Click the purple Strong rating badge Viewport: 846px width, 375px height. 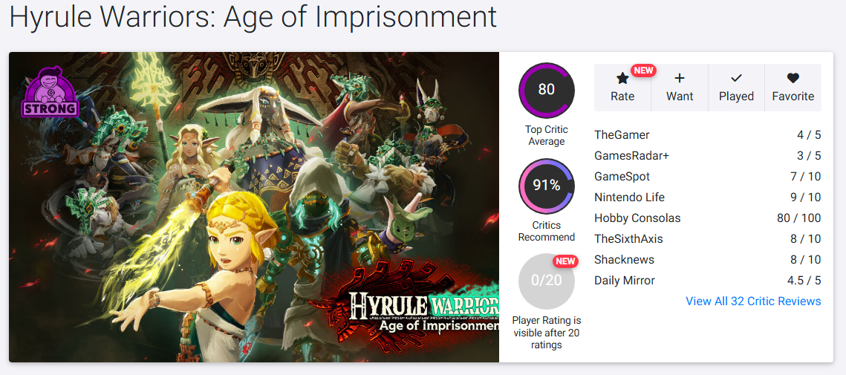[x=51, y=94]
